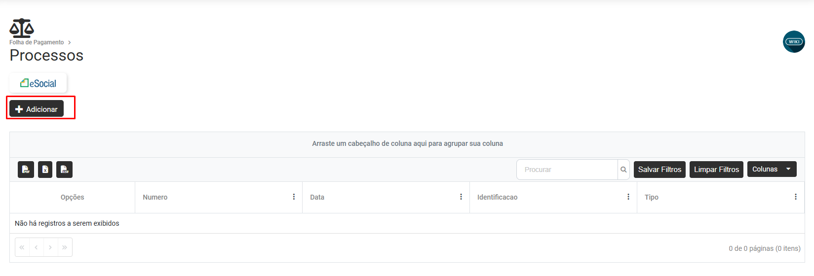This screenshot has height=276, width=814.
Task: Click the search magnifier icon
Action: click(x=623, y=170)
